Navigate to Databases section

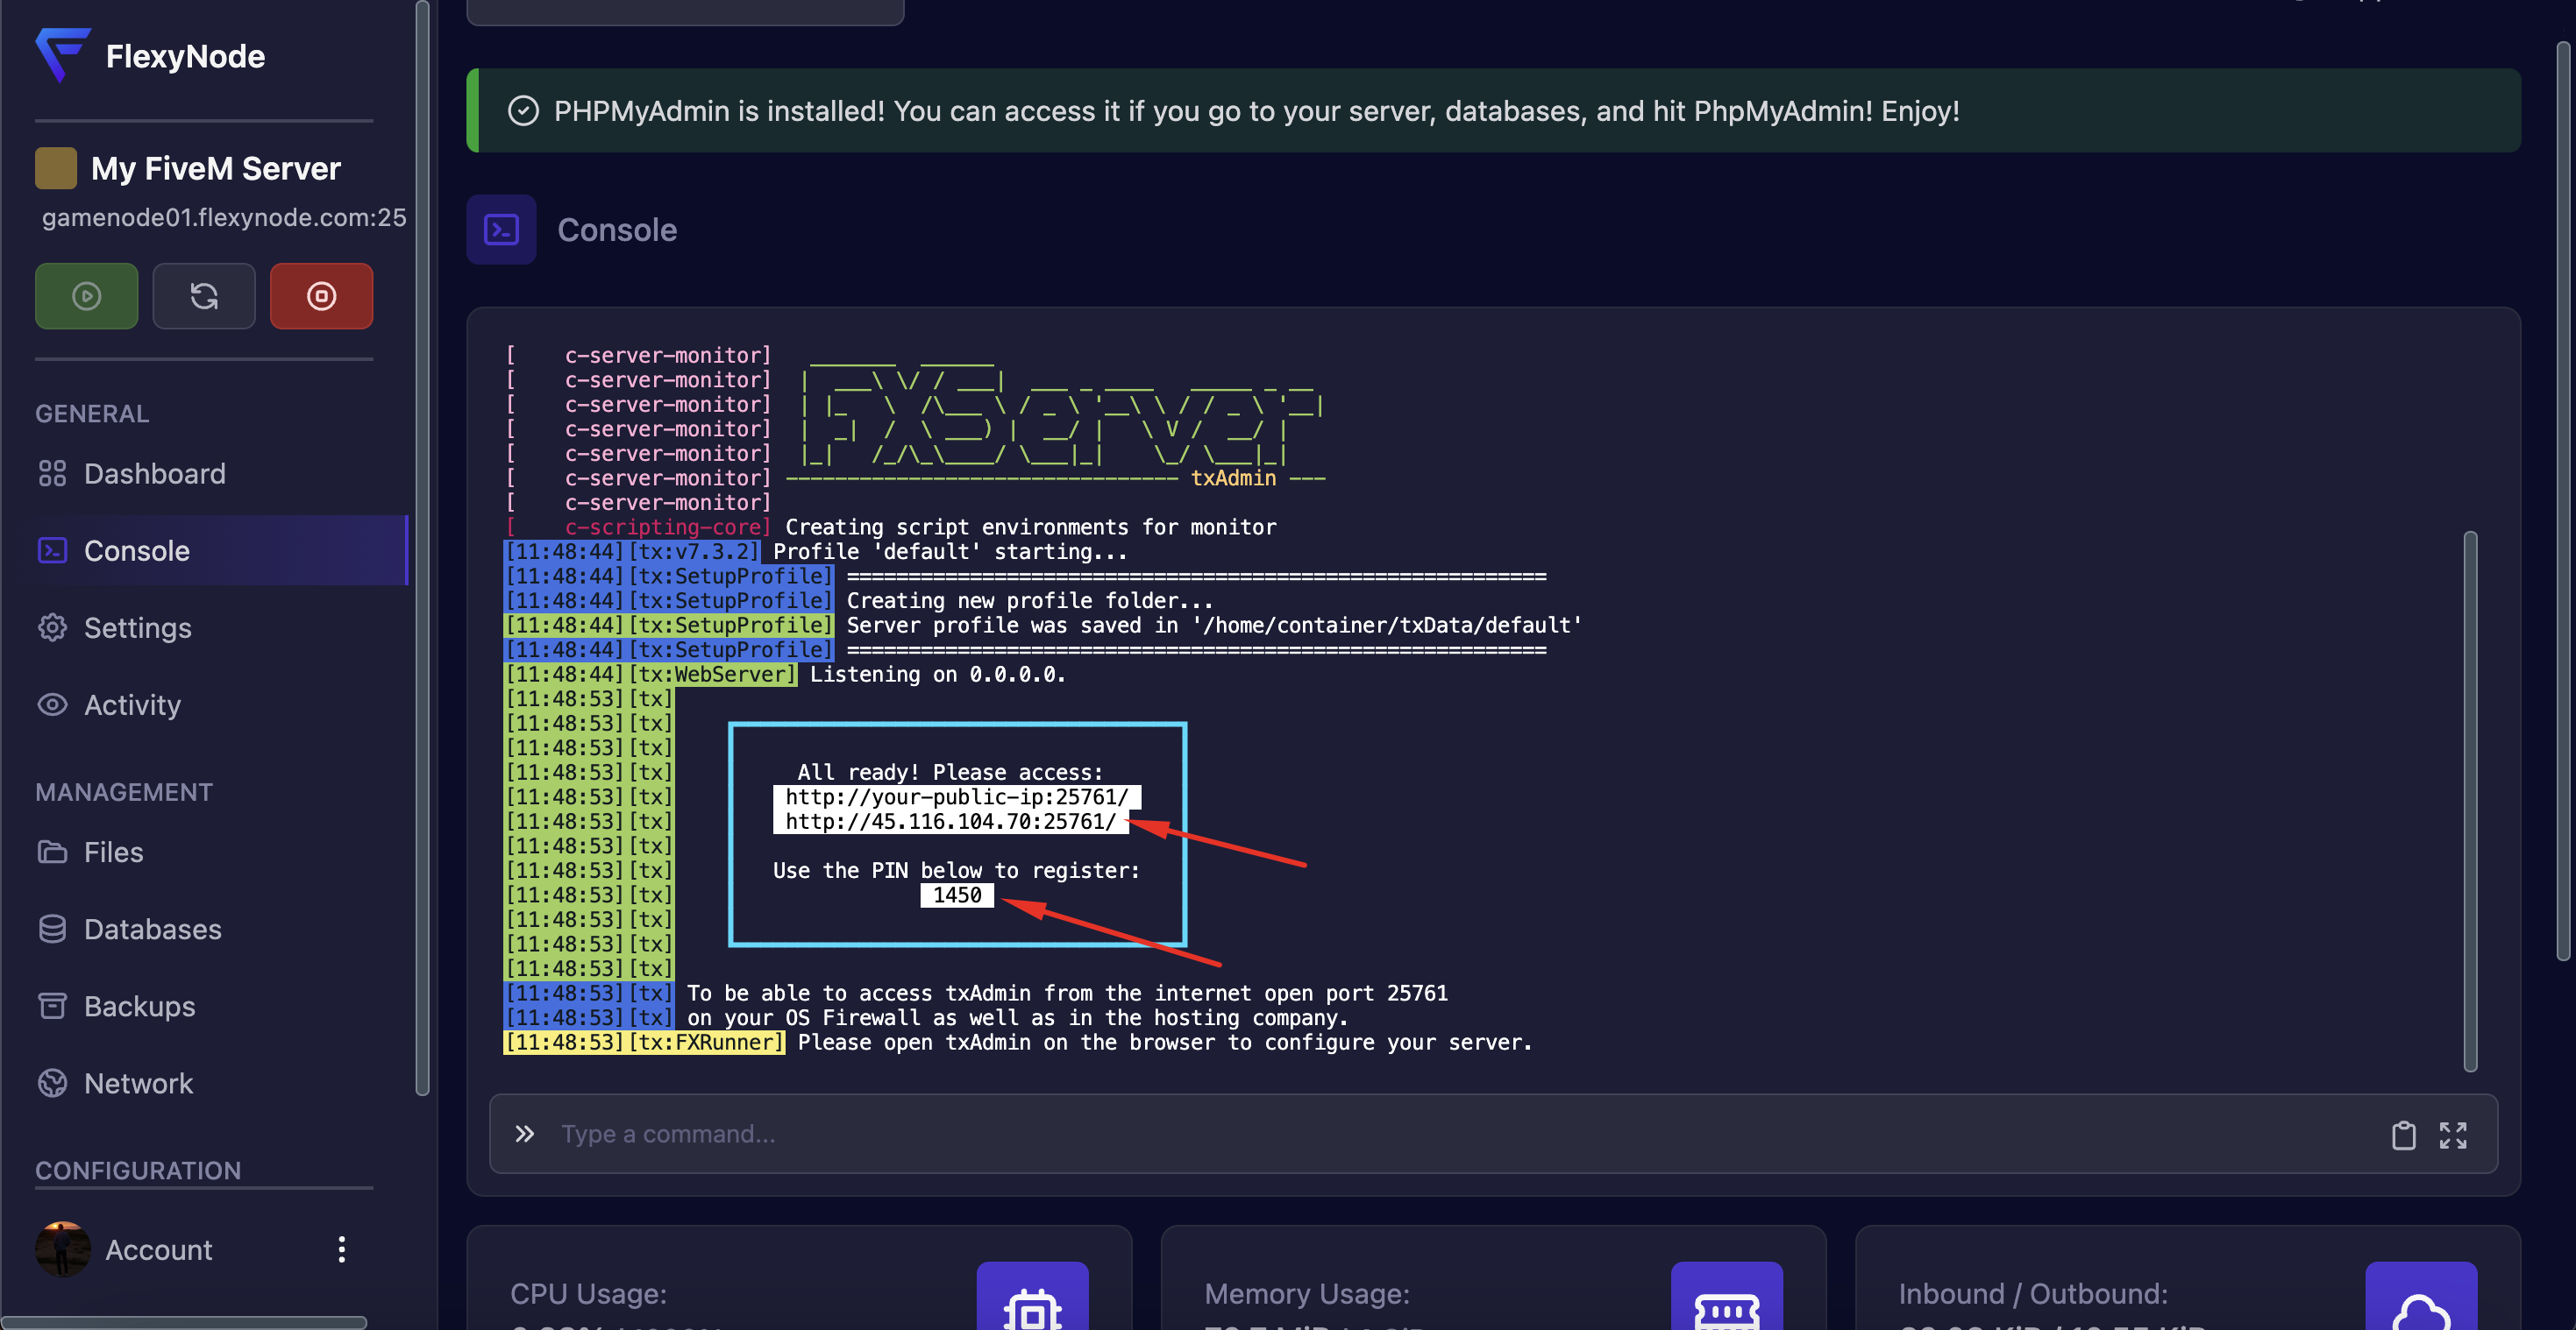point(152,930)
